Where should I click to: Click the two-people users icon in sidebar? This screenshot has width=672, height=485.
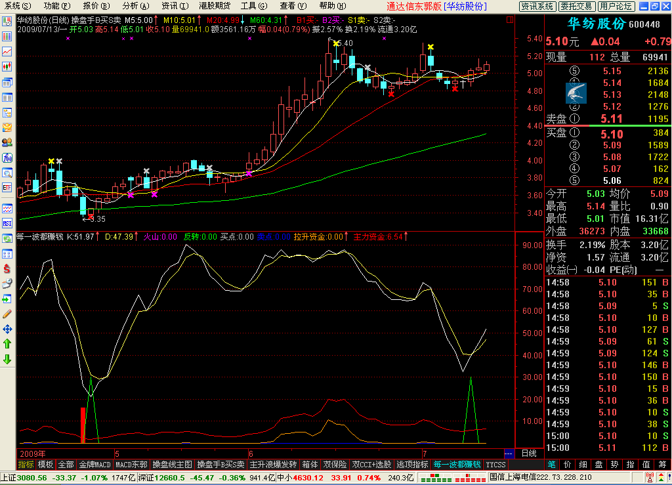coord(7,142)
